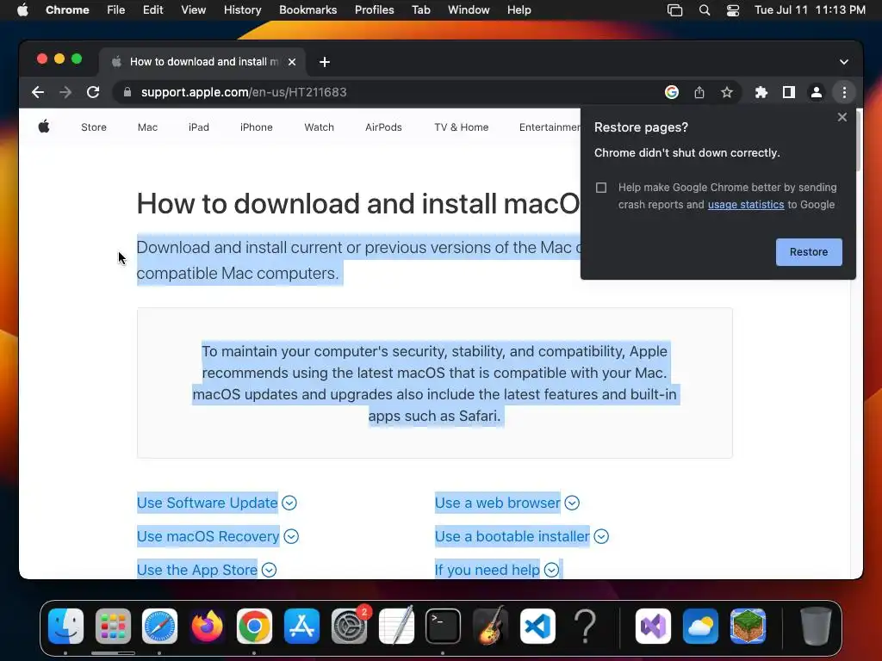
Task: Enable sending crash reports checkbox
Action: pyautogui.click(x=601, y=187)
